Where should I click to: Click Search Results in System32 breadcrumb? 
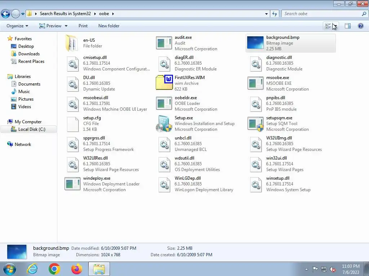(x=66, y=14)
